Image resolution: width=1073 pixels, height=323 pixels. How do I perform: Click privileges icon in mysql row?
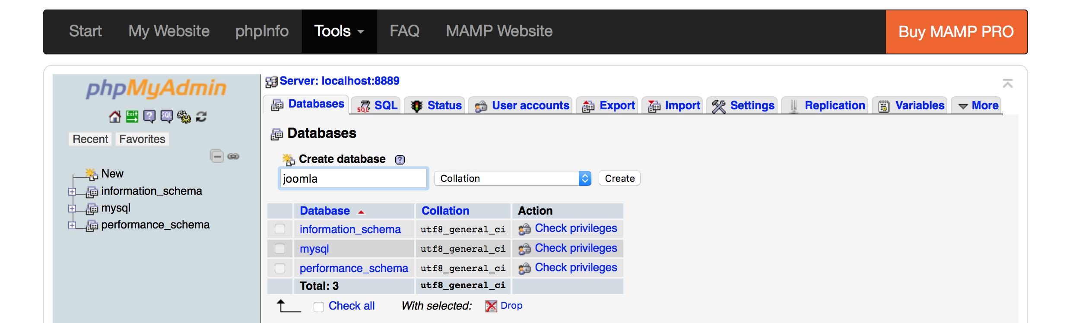(524, 249)
